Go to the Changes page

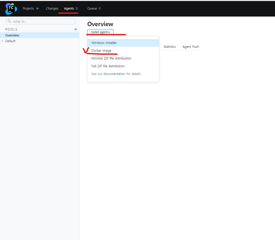tap(52, 9)
